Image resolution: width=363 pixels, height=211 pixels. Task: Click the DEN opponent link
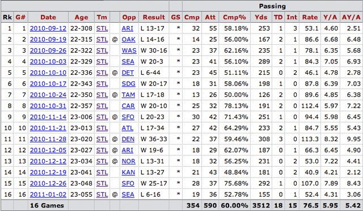128,139
